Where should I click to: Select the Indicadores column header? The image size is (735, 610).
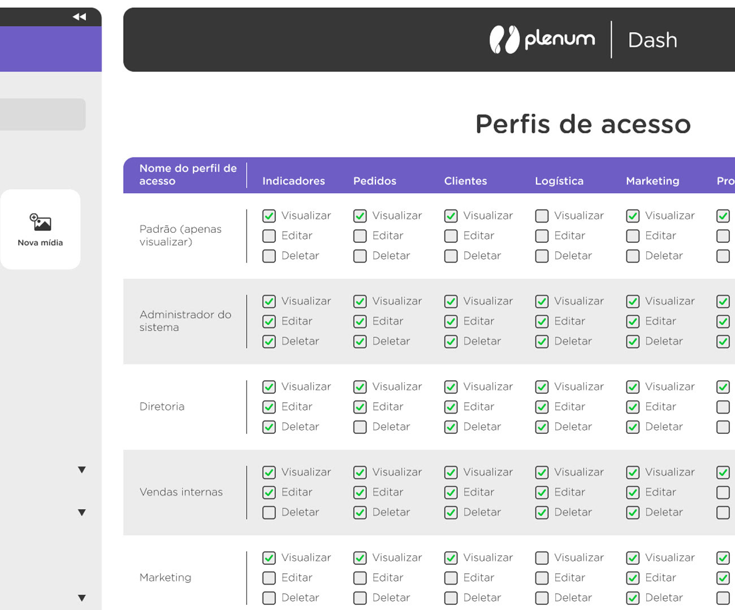coord(293,181)
